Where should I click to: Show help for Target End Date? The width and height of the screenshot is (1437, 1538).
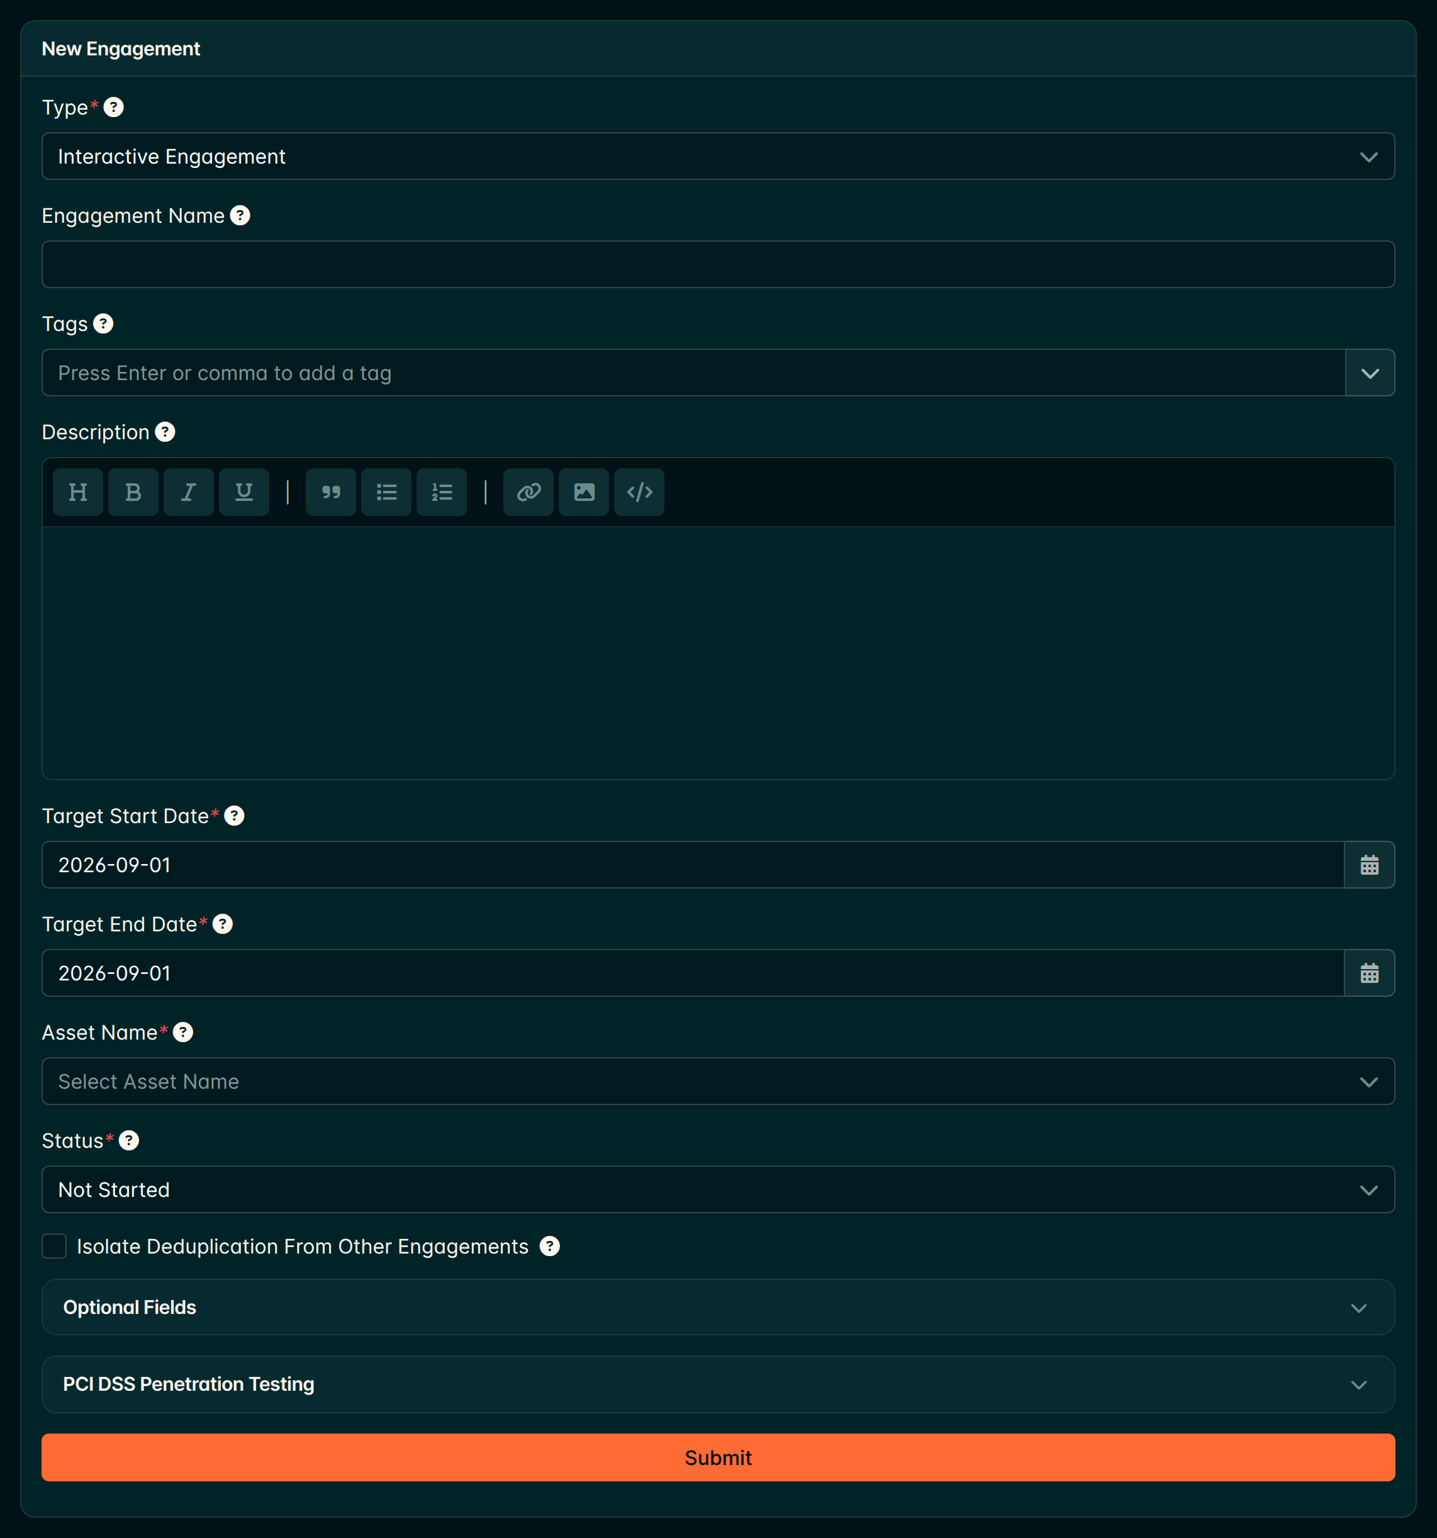click(223, 924)
